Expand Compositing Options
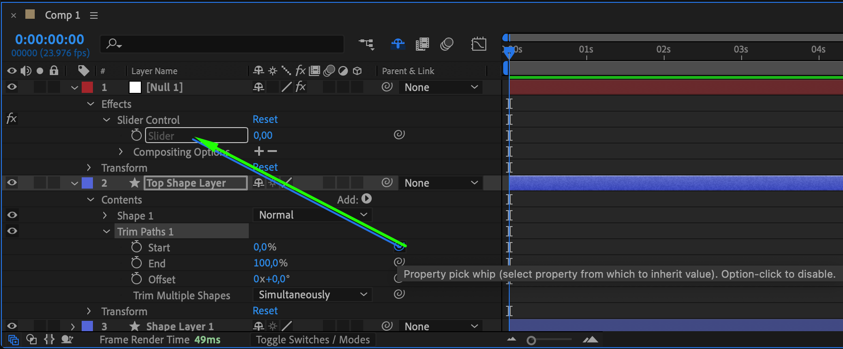 tap(121, 152)
